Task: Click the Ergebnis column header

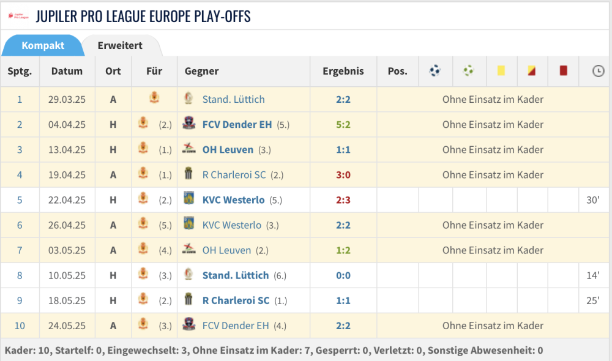Action: (343, 71)
